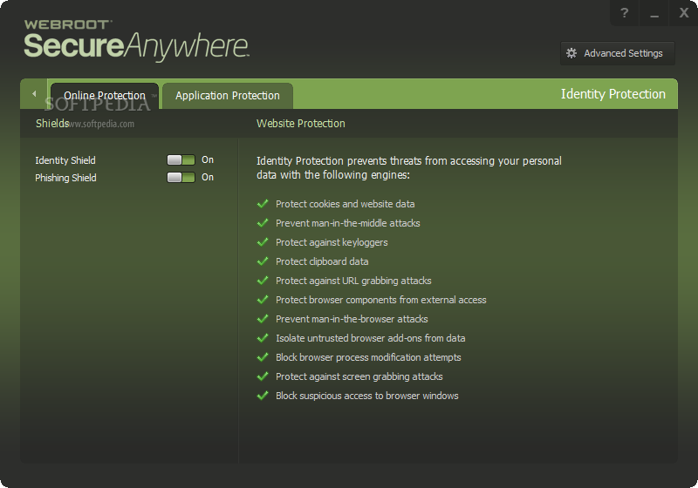Click 'Block suspicious access to browser windows' text

[x=366, y=396]
